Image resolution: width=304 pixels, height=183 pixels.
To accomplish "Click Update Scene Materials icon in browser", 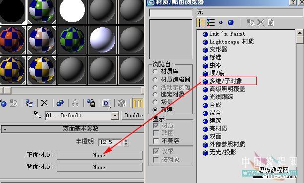I will click(250, 23).
